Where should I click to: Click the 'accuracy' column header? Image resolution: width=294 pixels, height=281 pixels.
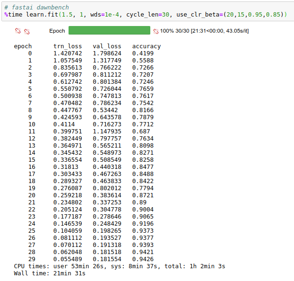(x=147, y=46)
